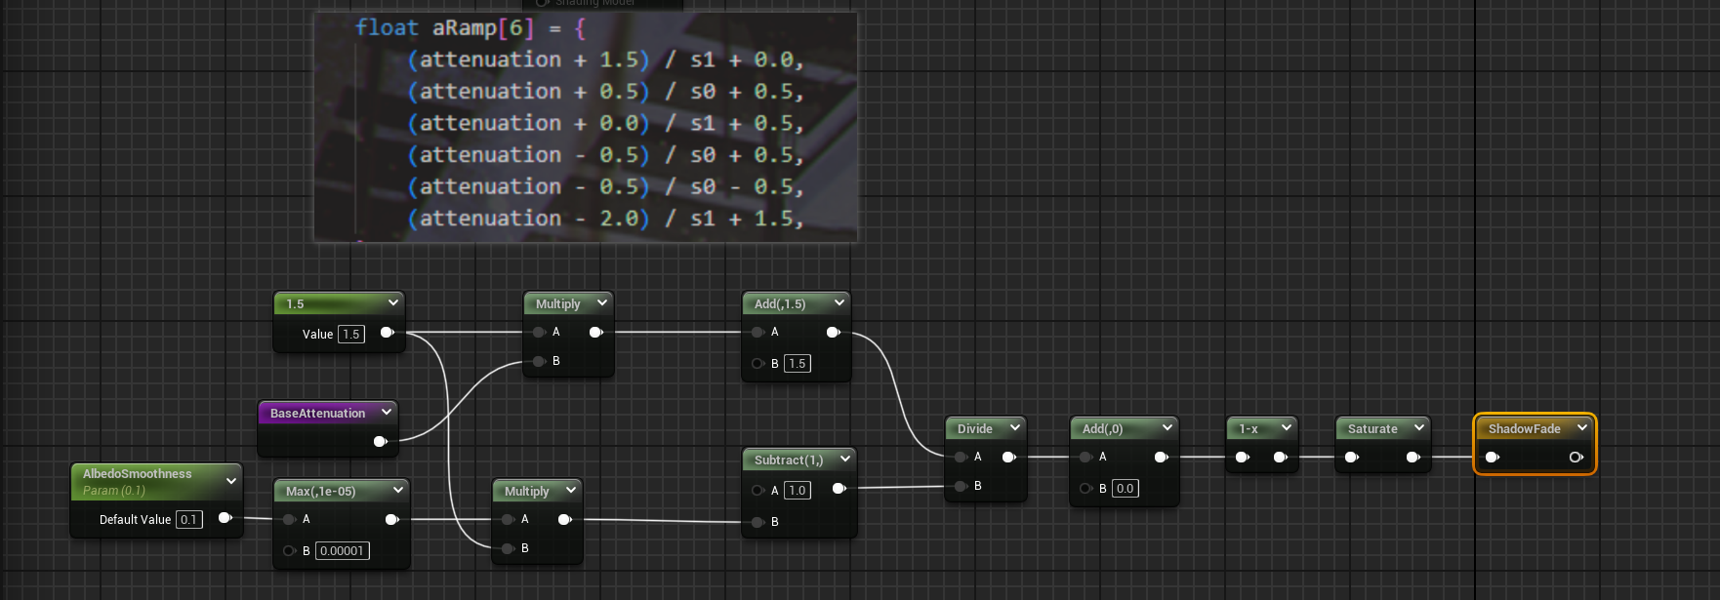Click the 1-x node's output pin
The width and height of the screenshot is (1720, 600).
coord(1280,457)
